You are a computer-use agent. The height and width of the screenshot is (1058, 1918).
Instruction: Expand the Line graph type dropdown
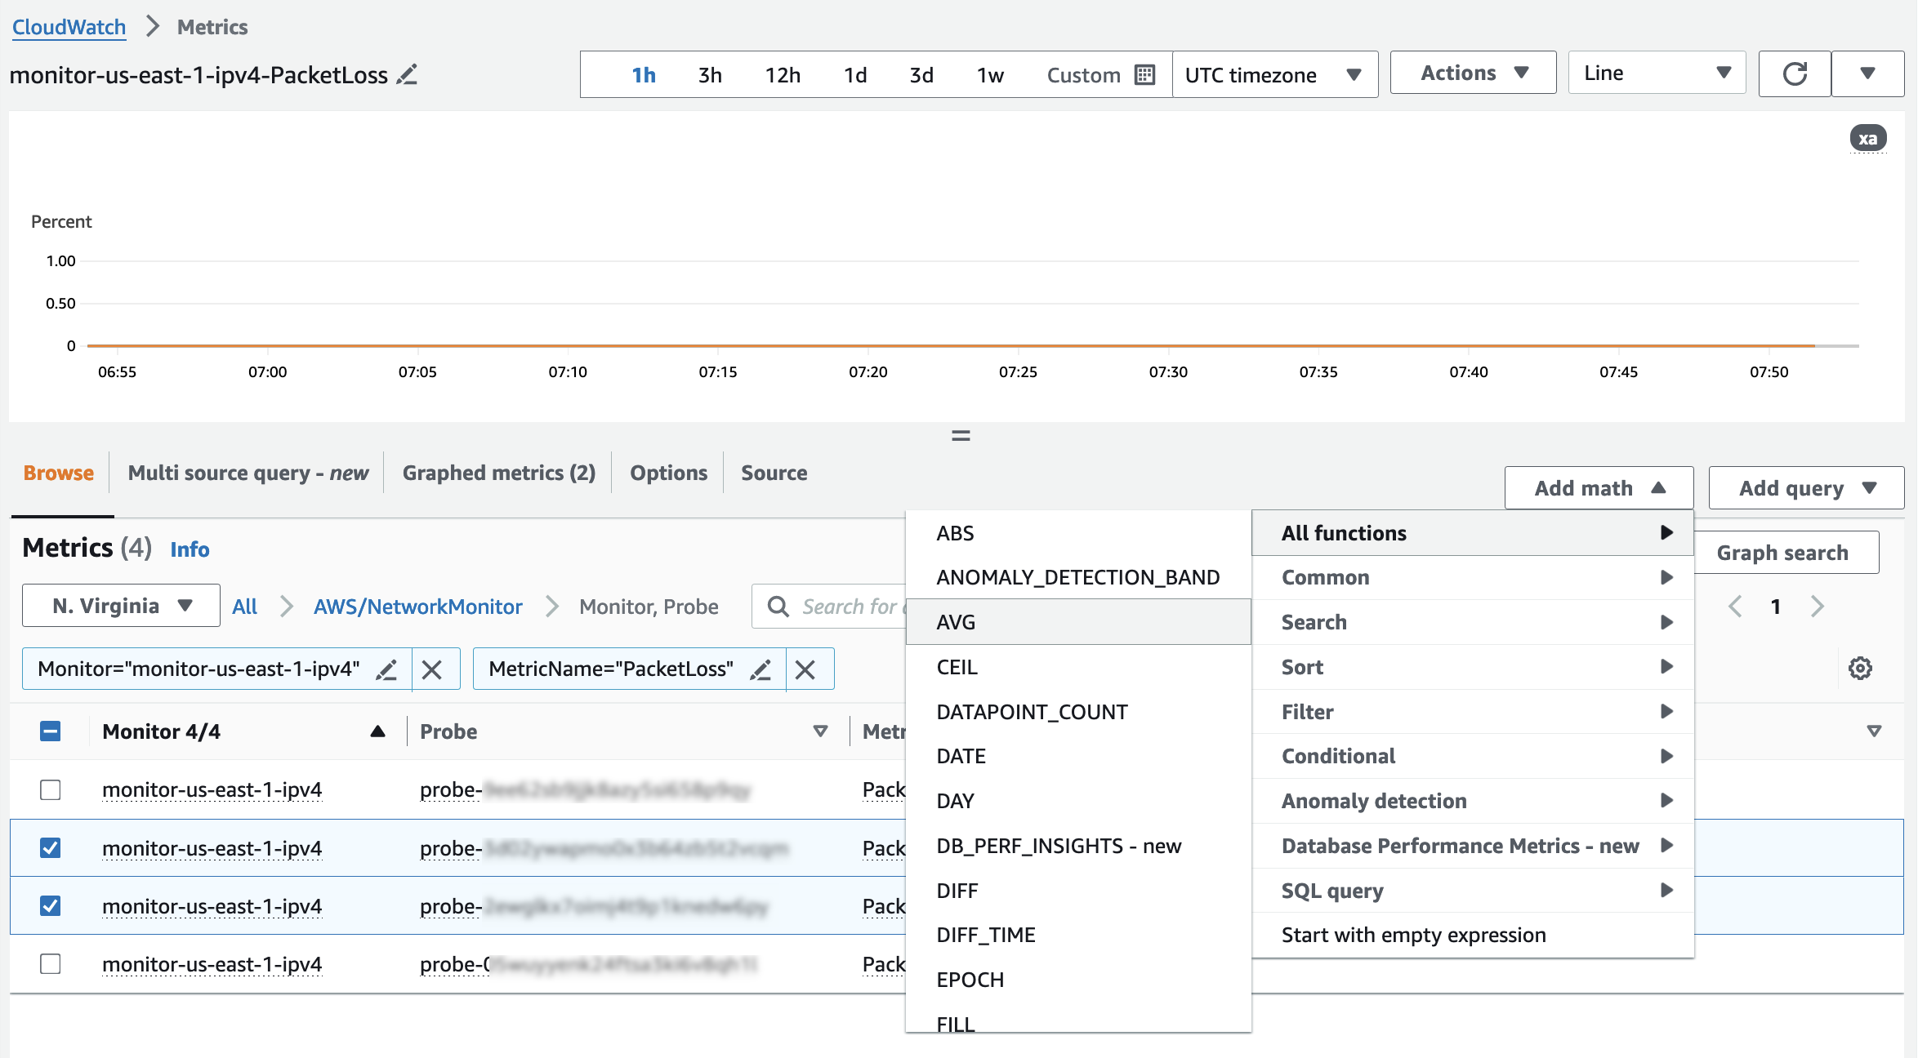tap(1656, 73)
